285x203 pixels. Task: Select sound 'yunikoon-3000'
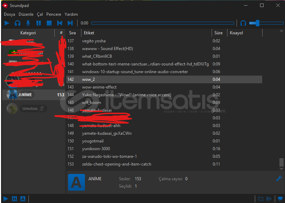[164, 149]
